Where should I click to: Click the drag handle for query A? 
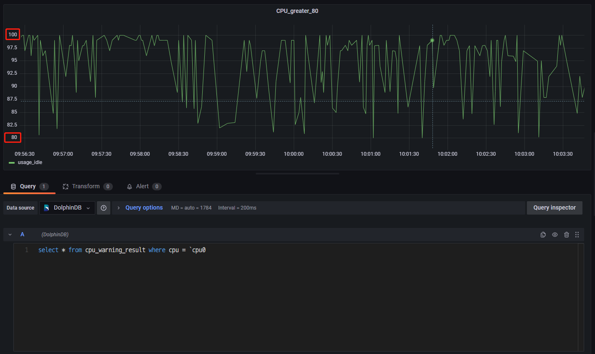coord(577,235)
